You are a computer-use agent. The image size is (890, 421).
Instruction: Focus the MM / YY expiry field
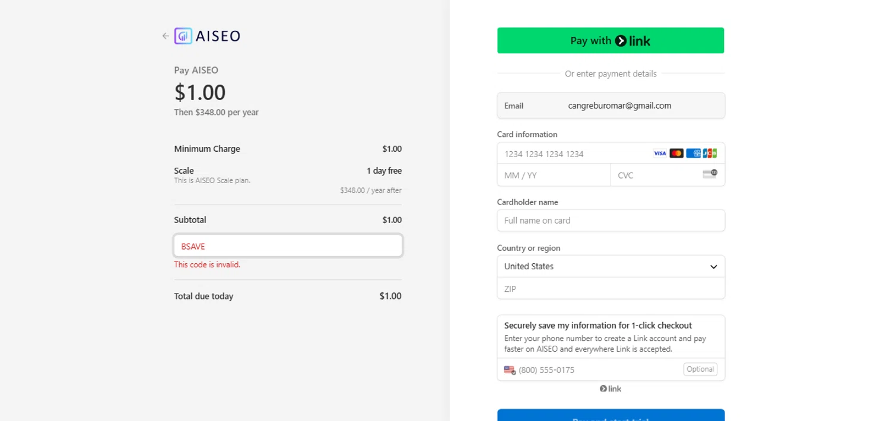554,176
